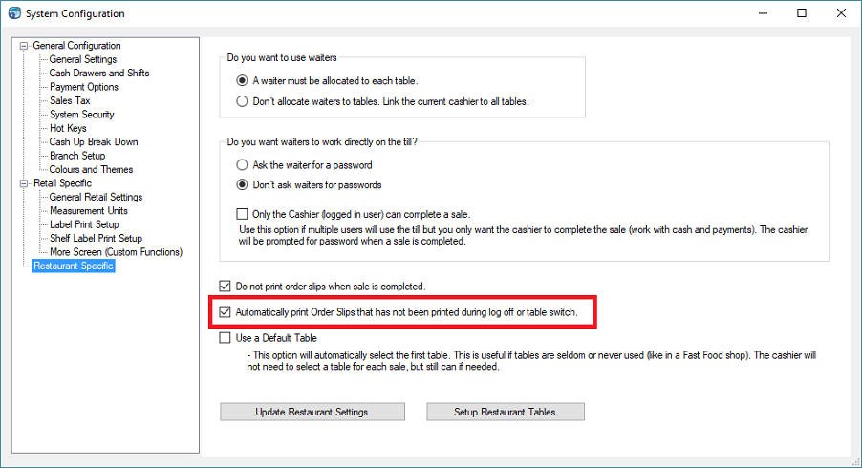Open Label Print Setup
Image resolution: width=862 pixels, height=468 pixels.
click(84, 224)
